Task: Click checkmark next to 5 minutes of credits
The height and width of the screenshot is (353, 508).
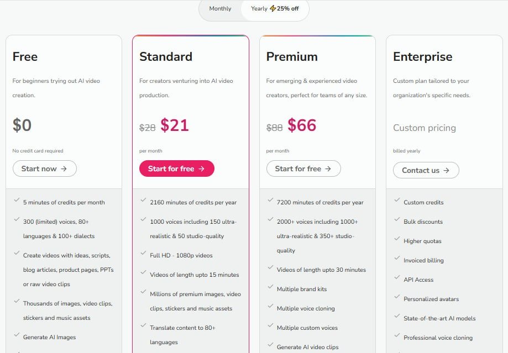Action: click(x=17, y=200)
